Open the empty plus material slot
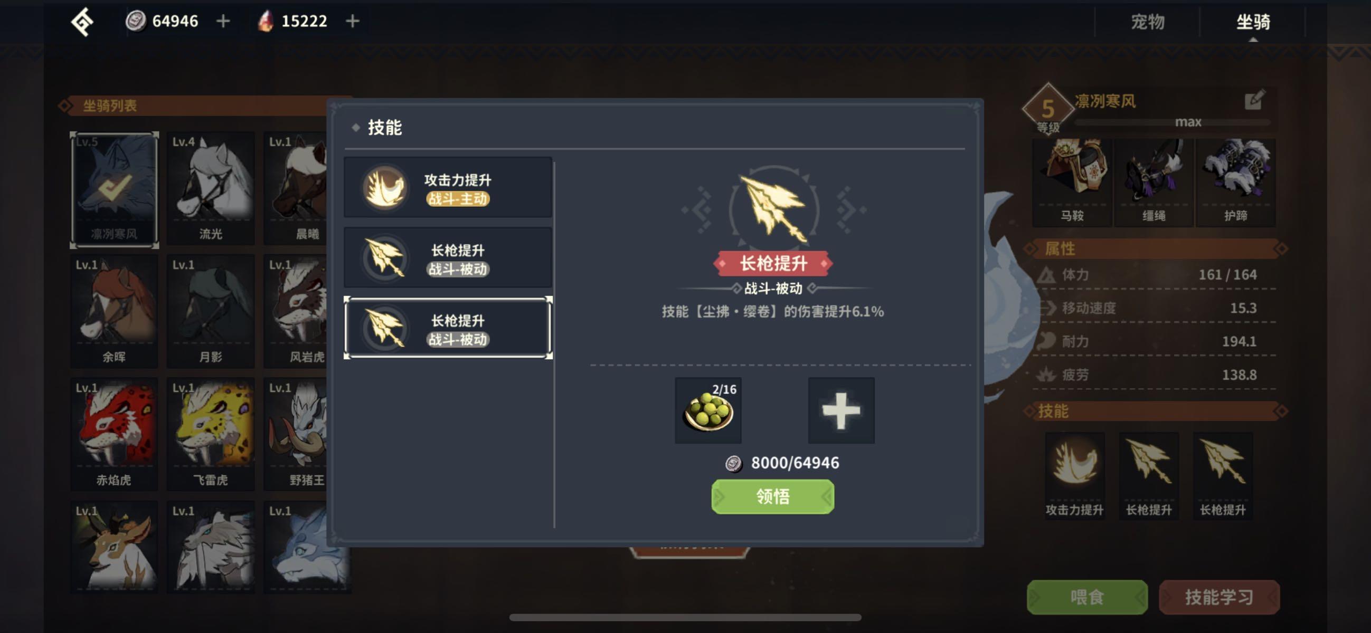Screen dimensions: 1371x633 coord(841,410)
